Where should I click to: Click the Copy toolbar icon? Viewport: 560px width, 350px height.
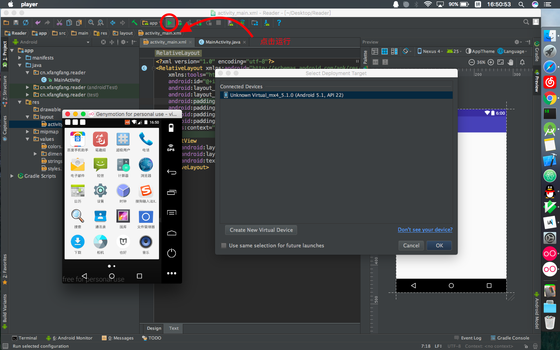coord(69,23)
